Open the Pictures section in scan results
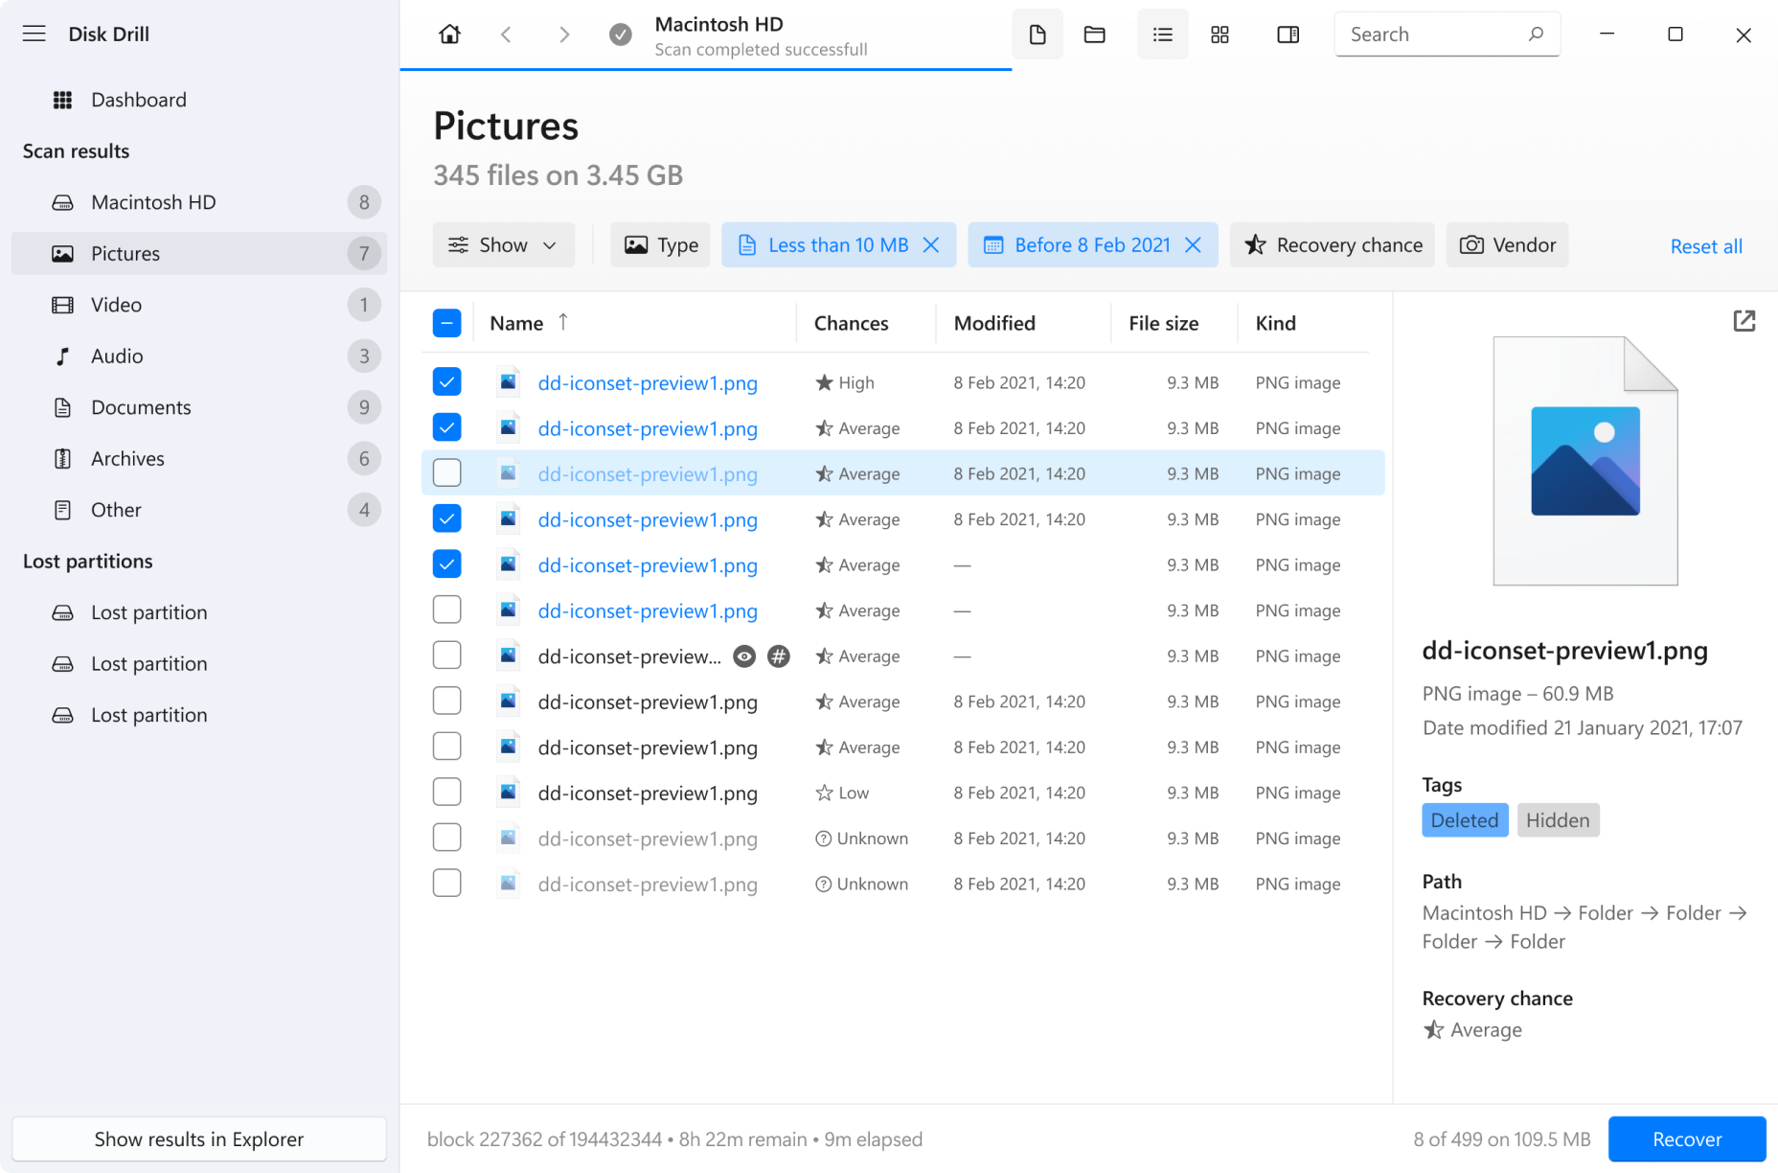The width and height of the screenshot is (1778, 1173). 125,253
